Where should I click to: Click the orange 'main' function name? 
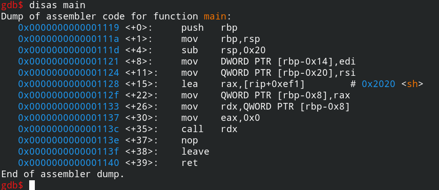215,16
